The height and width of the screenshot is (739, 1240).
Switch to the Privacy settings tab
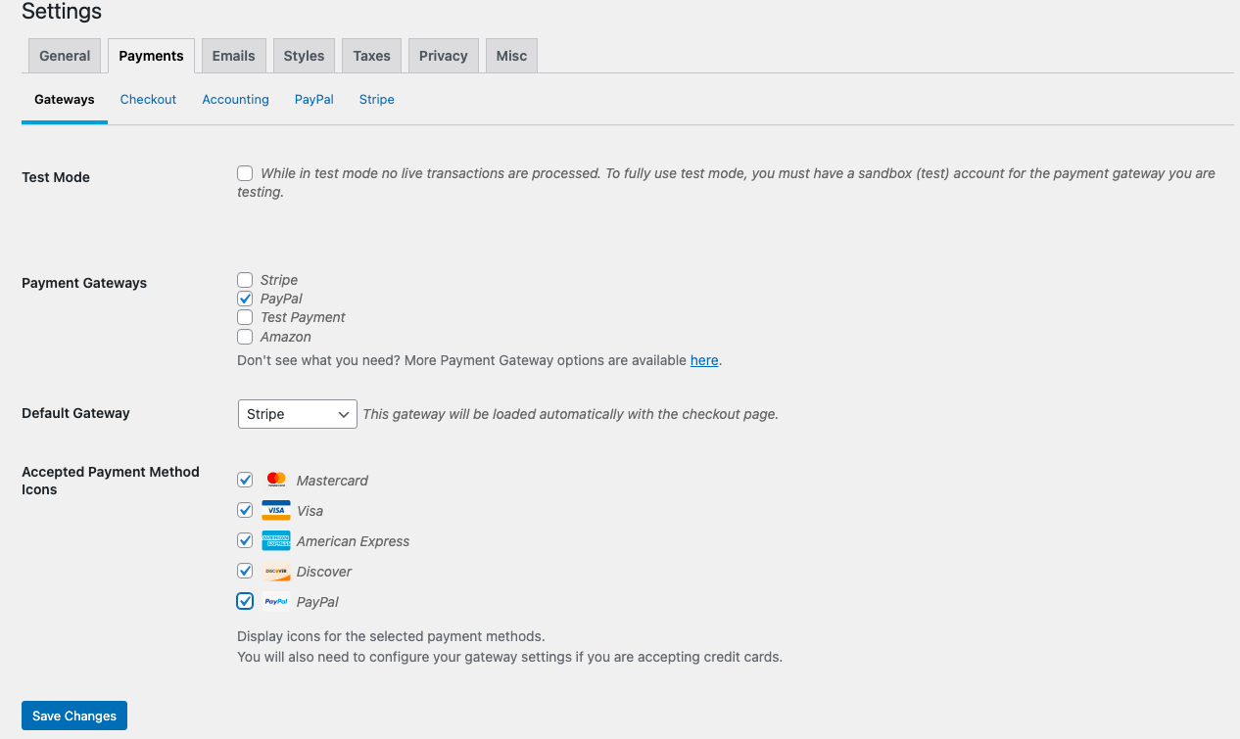444,56
